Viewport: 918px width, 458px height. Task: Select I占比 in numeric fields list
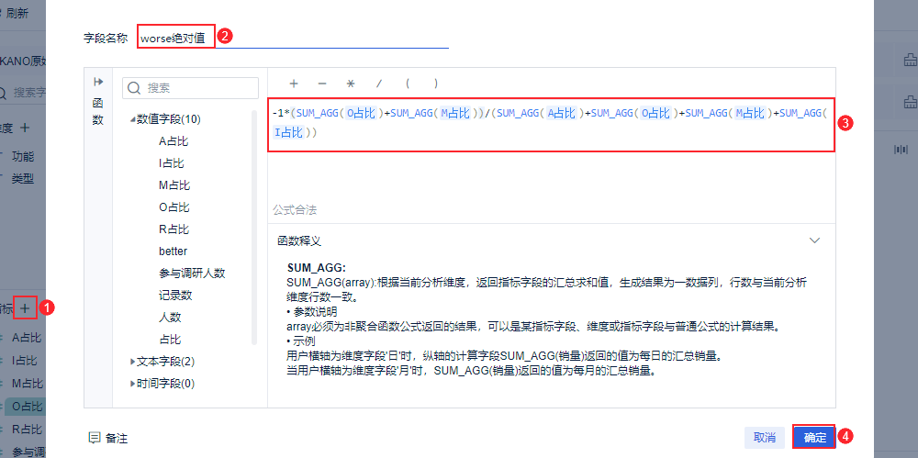[x=172, y=163]
